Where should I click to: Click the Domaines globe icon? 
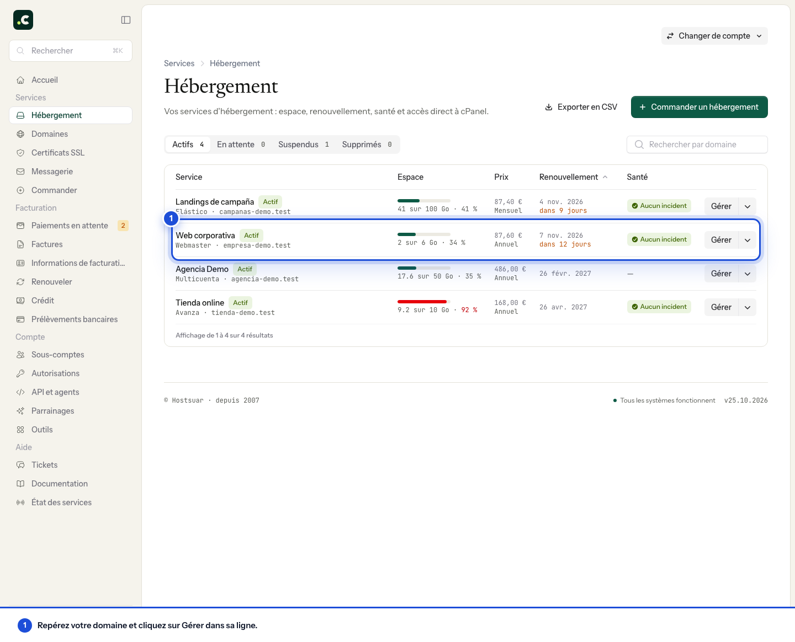click(20, 134)
